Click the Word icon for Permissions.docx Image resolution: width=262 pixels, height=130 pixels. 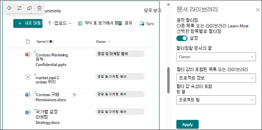pos(28,95)
